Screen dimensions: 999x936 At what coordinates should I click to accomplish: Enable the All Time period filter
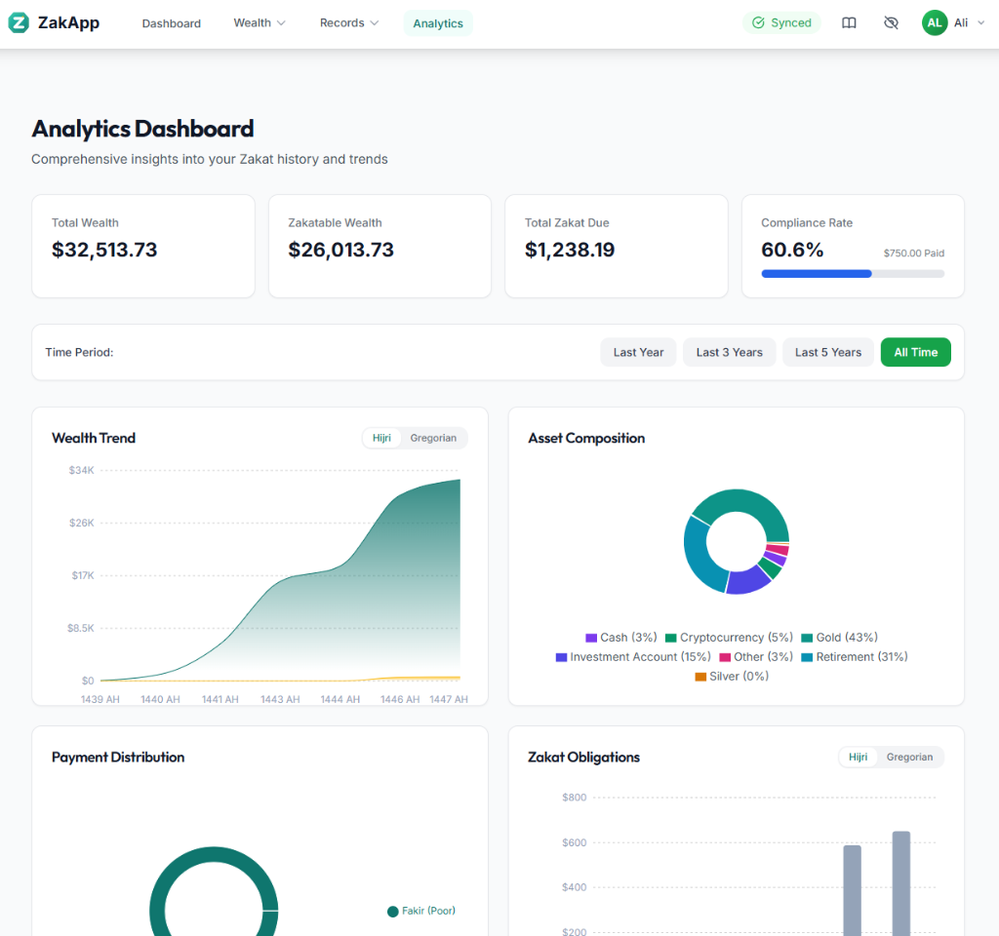[915, 352]
